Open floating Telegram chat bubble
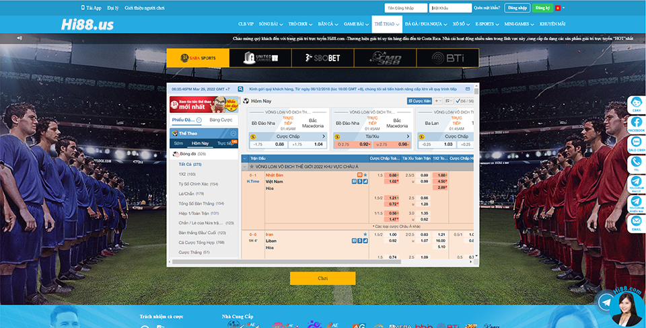 pos(606,303)
